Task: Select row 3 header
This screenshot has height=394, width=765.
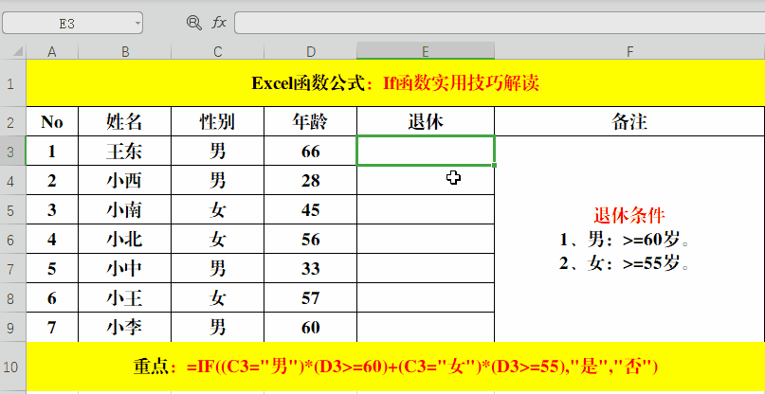Action: (12, 152)
